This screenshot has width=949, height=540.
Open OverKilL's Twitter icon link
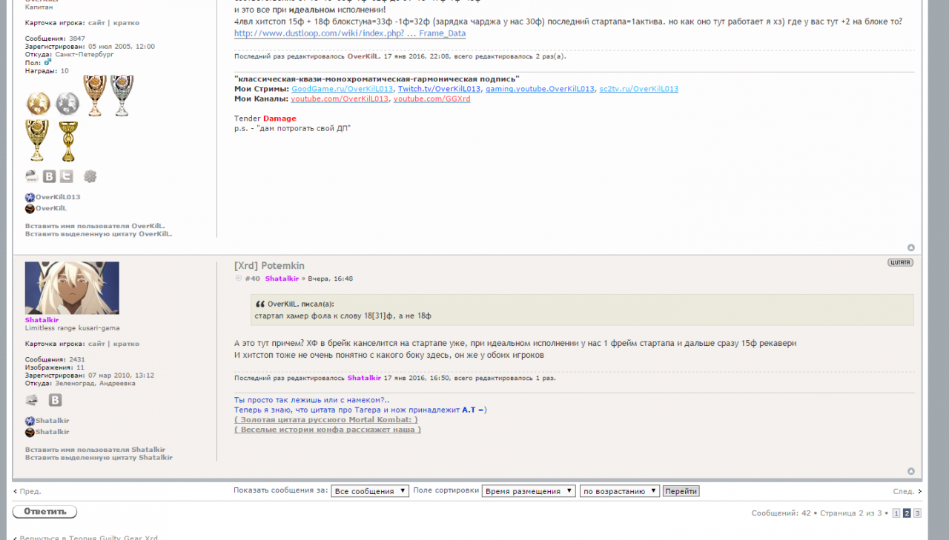67,176
